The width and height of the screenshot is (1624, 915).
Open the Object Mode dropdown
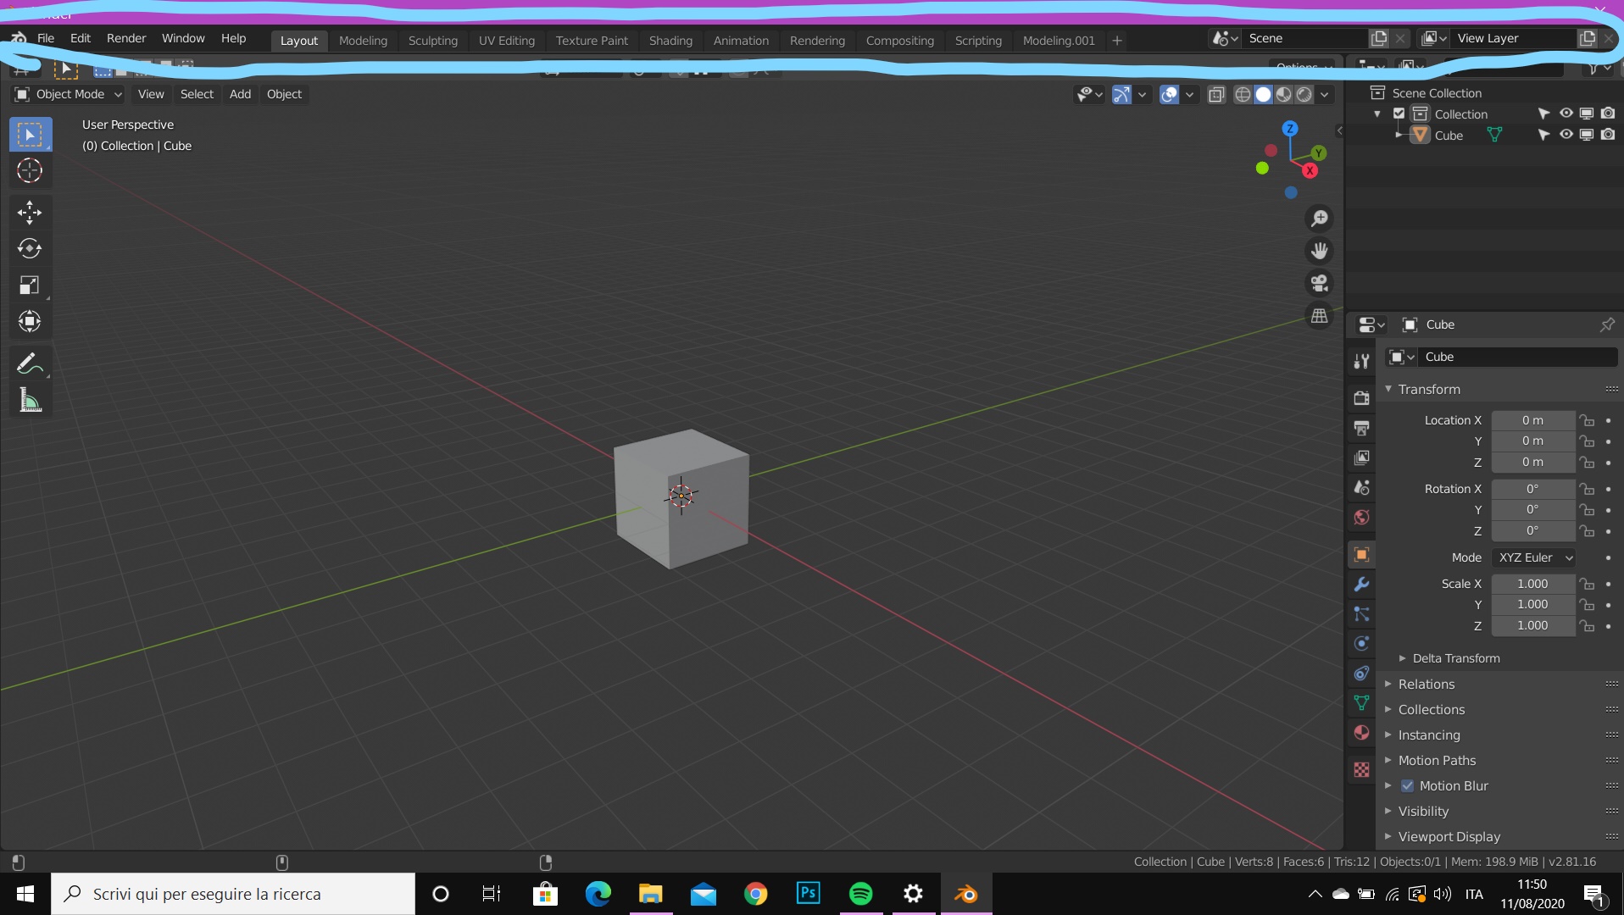(69, 94)
